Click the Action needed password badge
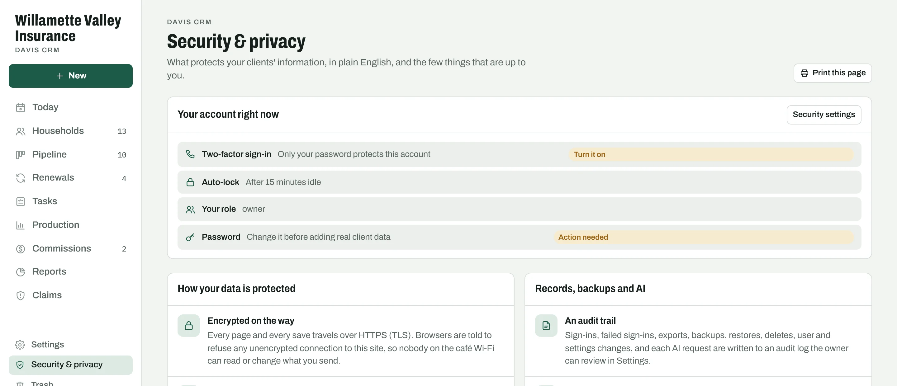Screen dimensions: 897x386 coord(704,238)
